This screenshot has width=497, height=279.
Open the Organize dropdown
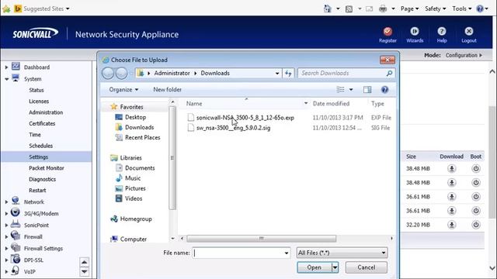123,90
